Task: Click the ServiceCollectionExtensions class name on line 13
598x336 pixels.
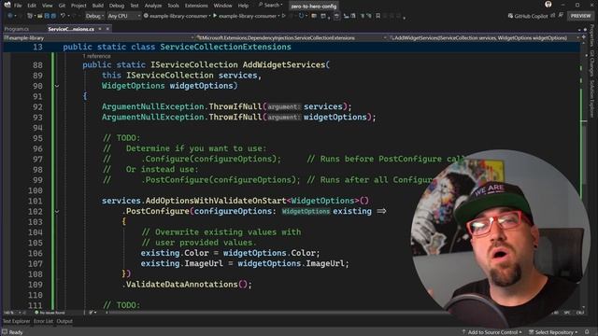Action: [225, 47]
